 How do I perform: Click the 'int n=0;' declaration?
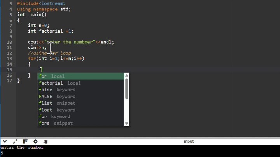tap(38, 26)
